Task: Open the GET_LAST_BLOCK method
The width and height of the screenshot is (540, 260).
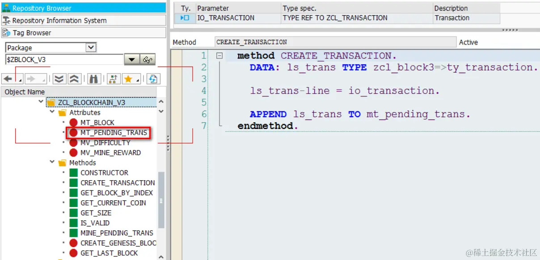Action: tap(109, 253)
